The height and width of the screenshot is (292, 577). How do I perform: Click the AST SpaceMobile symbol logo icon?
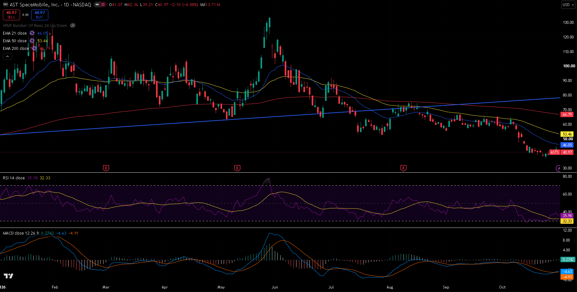point(5,5)
